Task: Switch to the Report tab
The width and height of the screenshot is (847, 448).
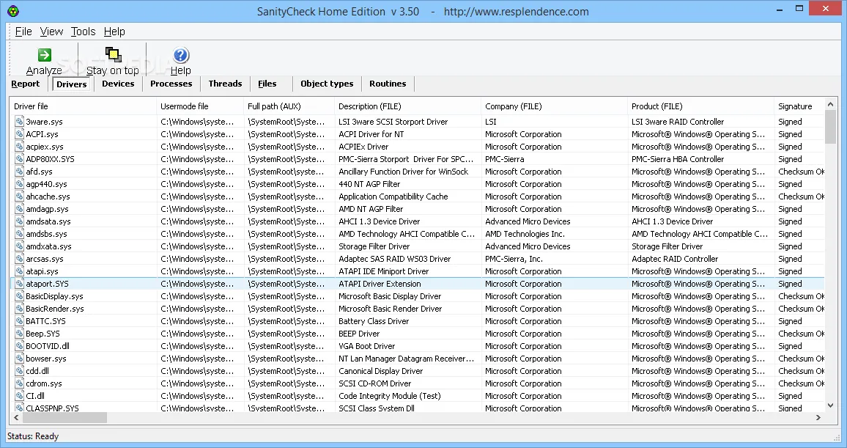Action: [x=26, y=84]
